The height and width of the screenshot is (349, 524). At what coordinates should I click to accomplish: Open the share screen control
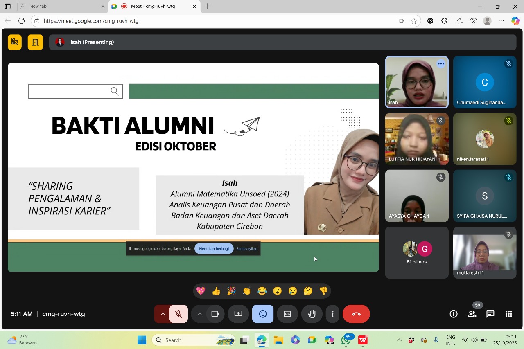coord(238,314)
